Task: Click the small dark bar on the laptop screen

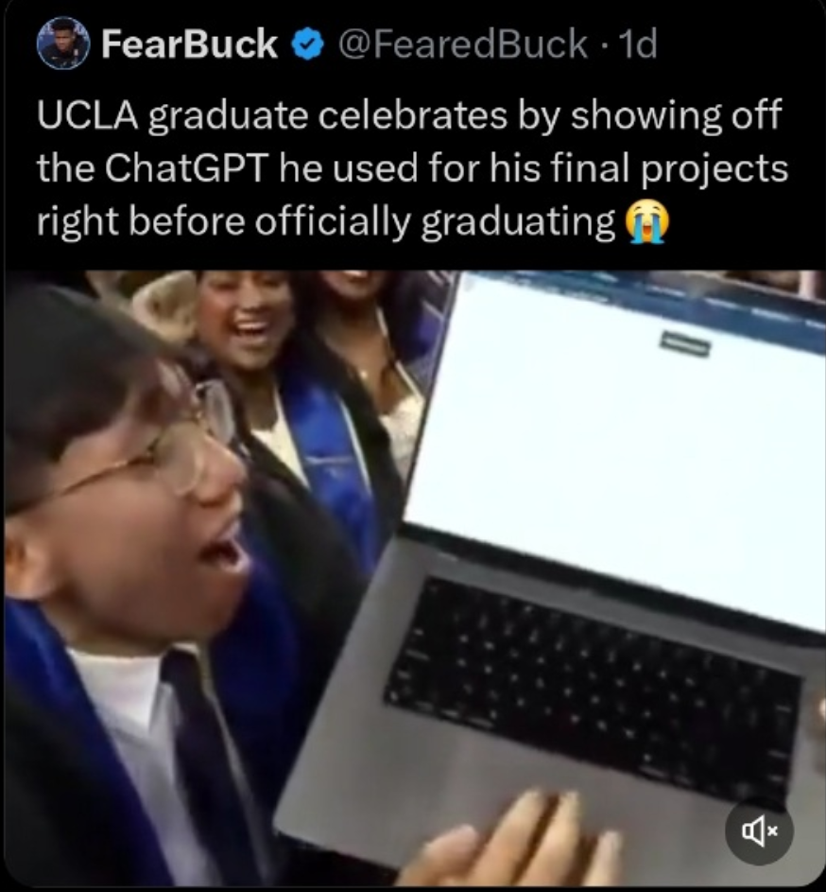Action: [684, 344]
